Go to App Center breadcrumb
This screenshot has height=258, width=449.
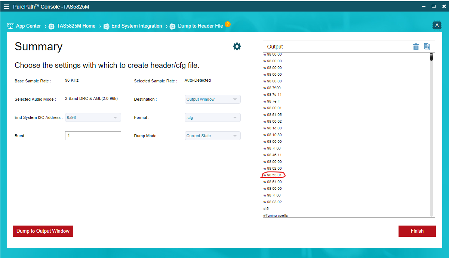(28, 26)
